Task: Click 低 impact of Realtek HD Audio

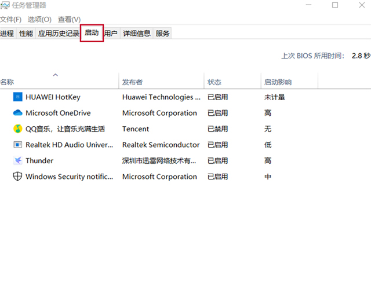Action: pos(268,145)
